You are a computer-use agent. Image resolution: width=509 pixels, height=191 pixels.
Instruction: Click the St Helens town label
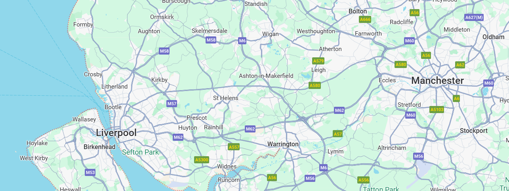coord(226,98)
